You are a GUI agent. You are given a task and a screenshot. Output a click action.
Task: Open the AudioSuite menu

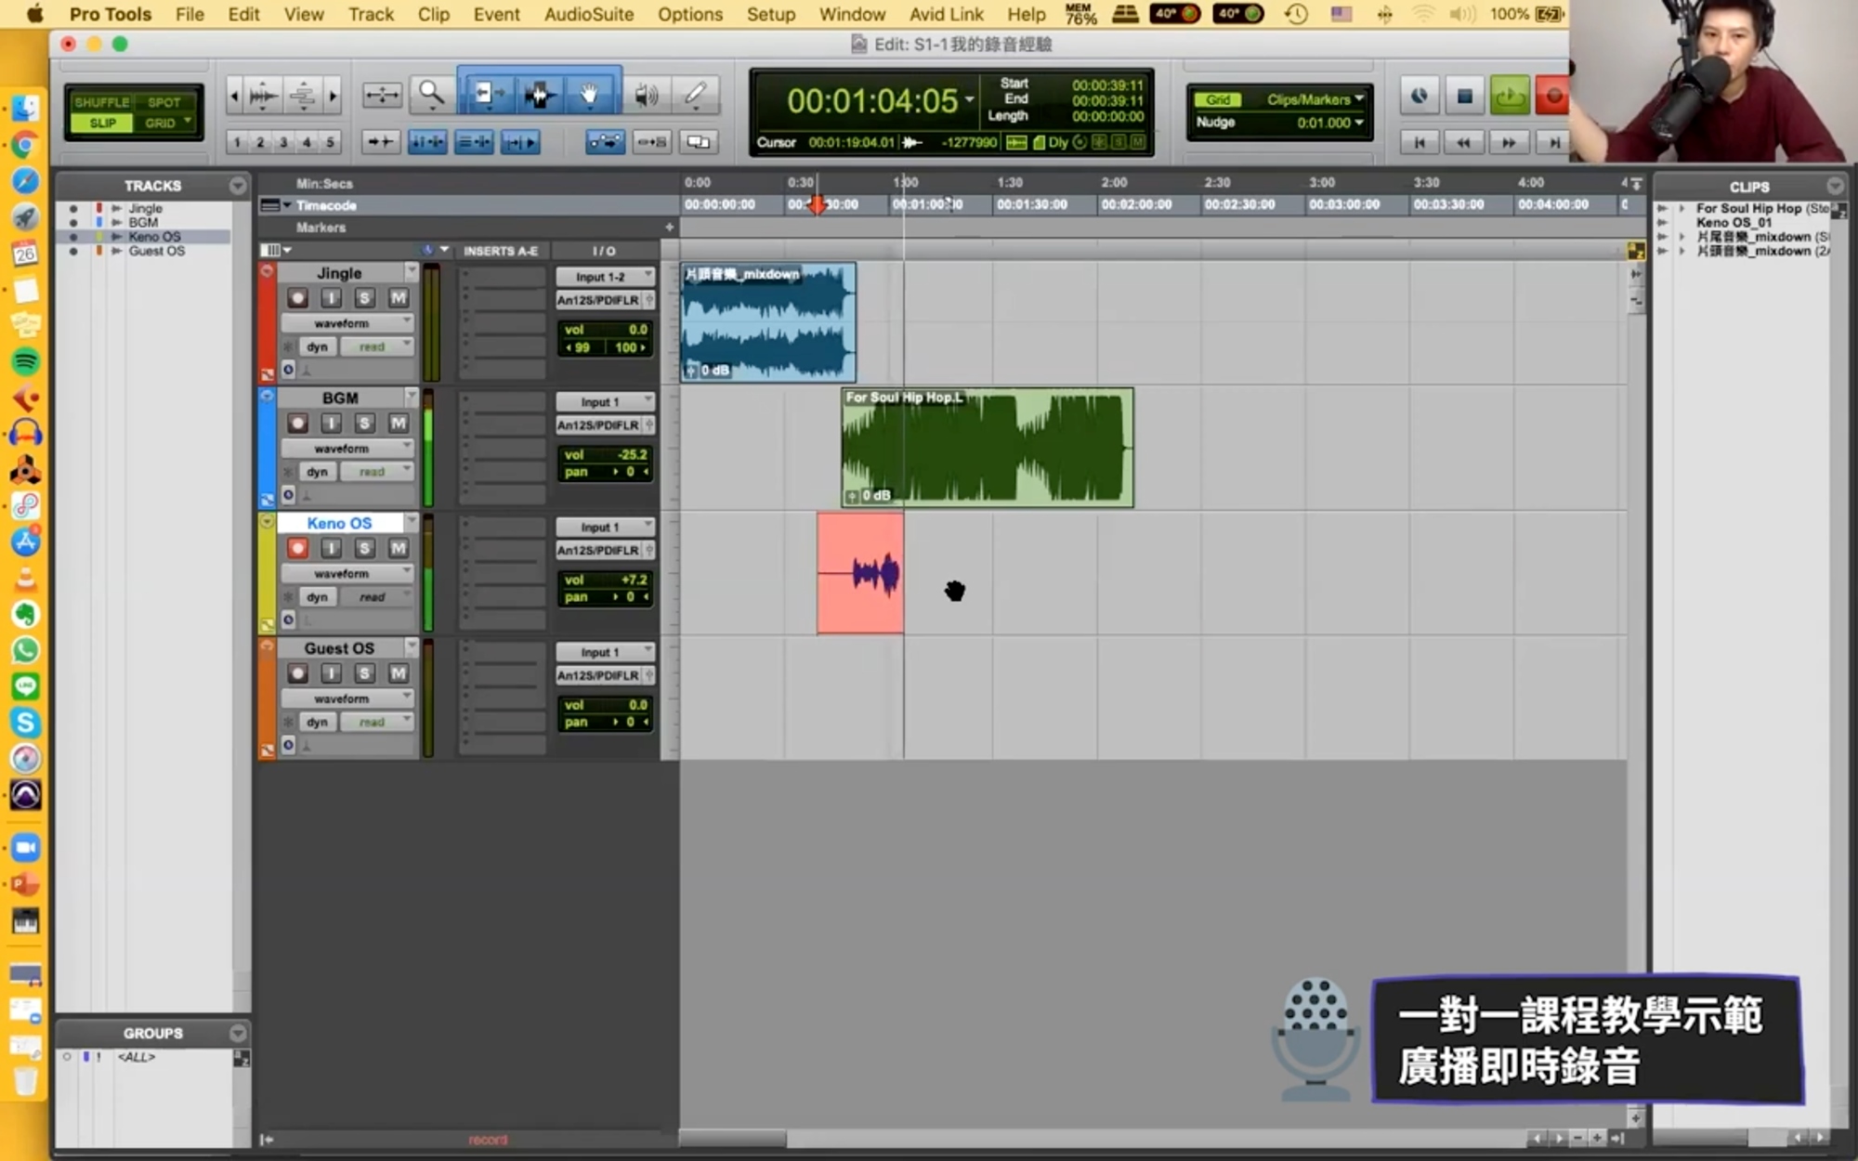pos(588,14)
